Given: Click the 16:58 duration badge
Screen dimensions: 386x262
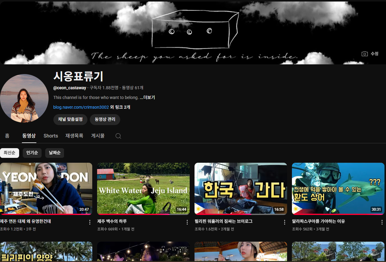Looking at the screenshot, I should [x=279, y=209].
